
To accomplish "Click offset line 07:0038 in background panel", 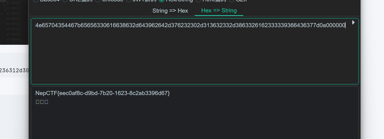I will tap(13, 34).
